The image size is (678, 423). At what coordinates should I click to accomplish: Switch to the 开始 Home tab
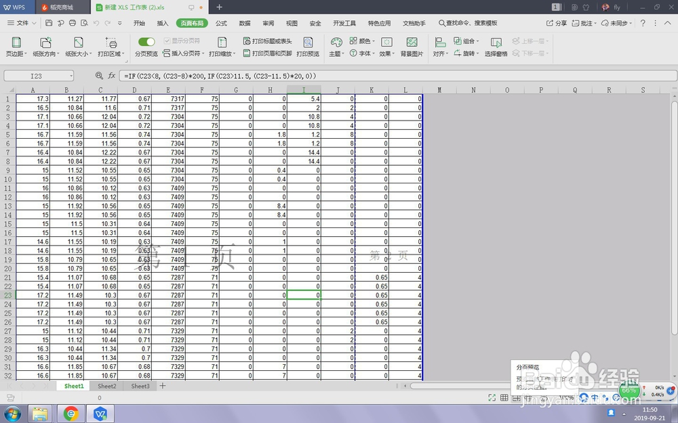(x=139, y=23)
